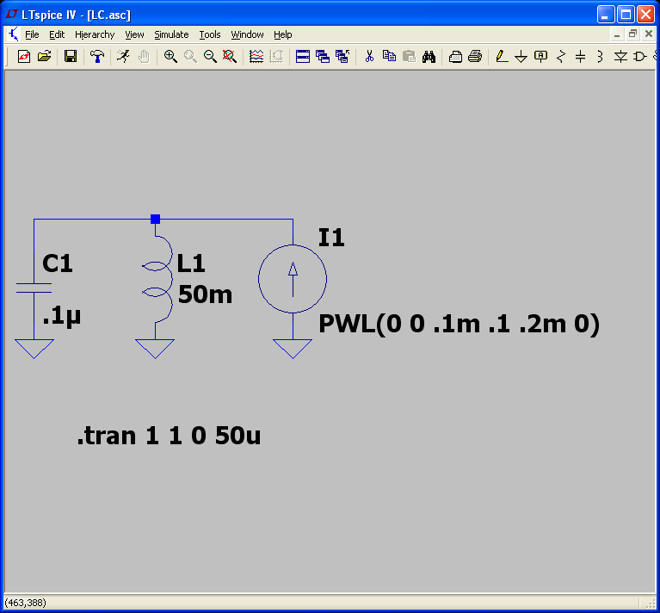Click the I1 current source symbol
Viewport: 660px width, 613px height.
293,279
